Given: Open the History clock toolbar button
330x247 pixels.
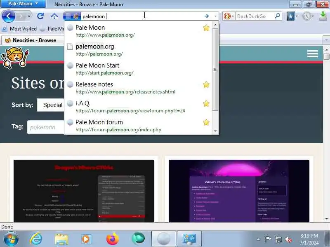Looking at the screenshot, I should tap(306, 16).
